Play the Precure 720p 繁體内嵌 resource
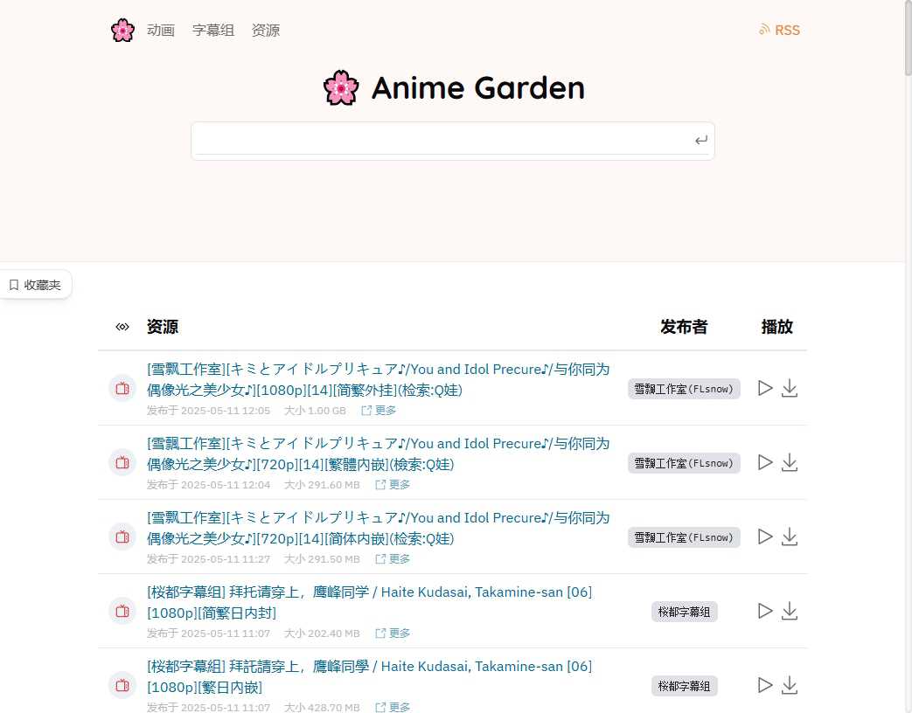Image resolution: width=912 pixels, height=713 pixels. (765, 462)
